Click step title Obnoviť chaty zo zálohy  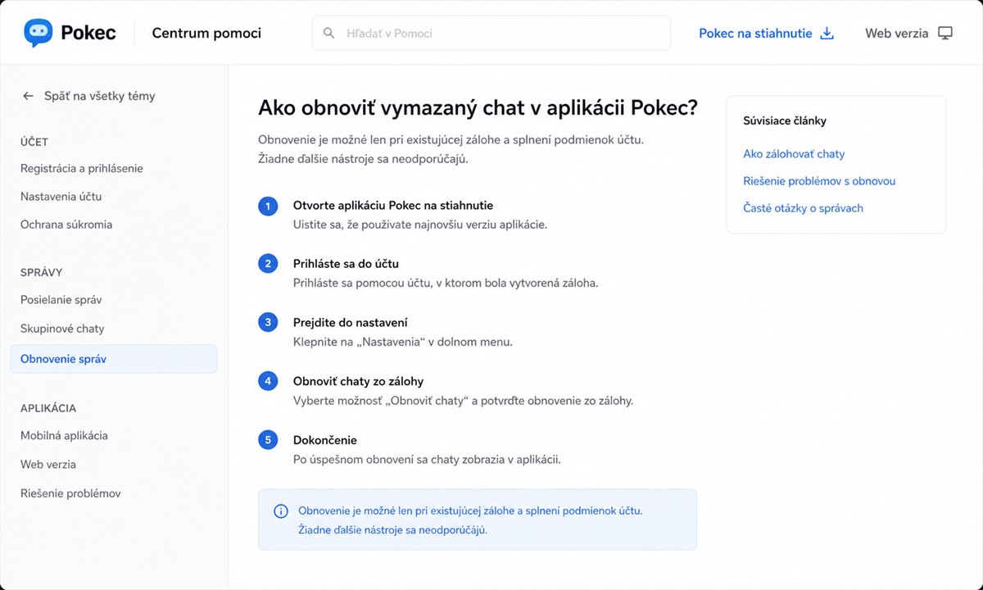[358, 381]
